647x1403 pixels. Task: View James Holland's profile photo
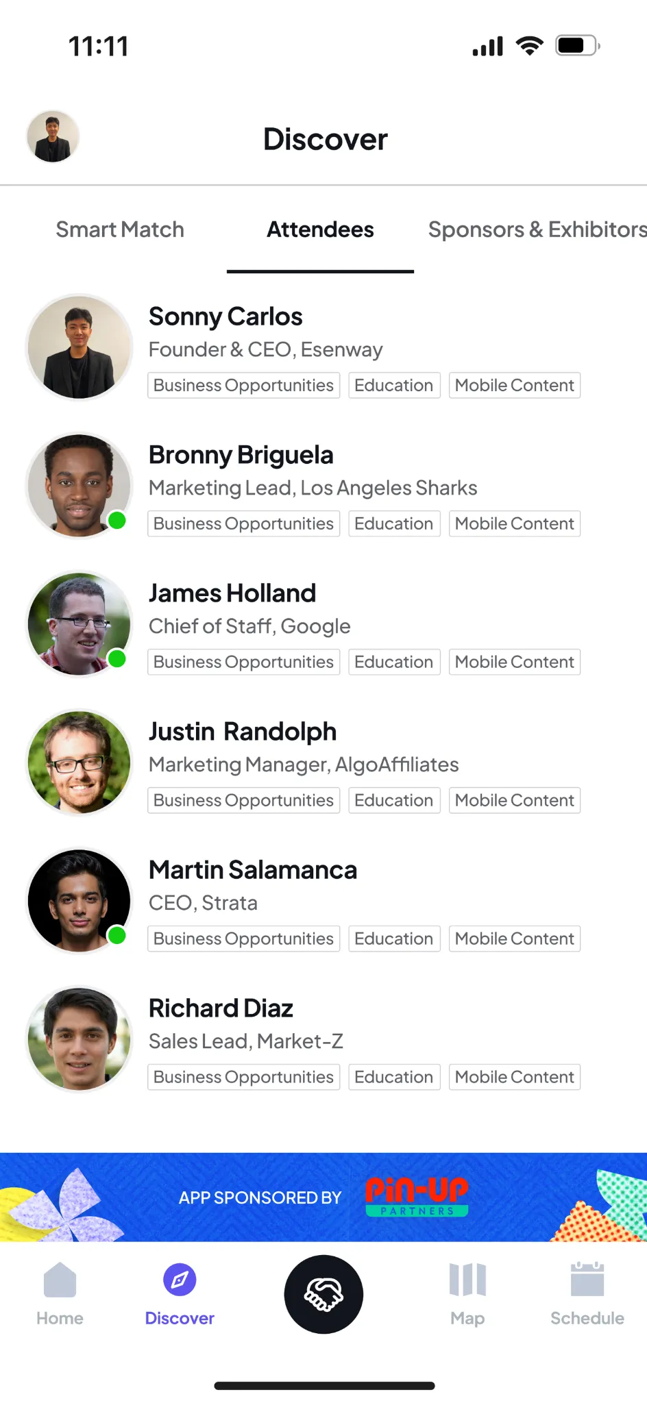(x=79, y=623)
